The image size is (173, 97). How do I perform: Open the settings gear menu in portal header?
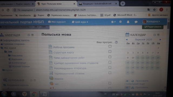pos(113,22)
